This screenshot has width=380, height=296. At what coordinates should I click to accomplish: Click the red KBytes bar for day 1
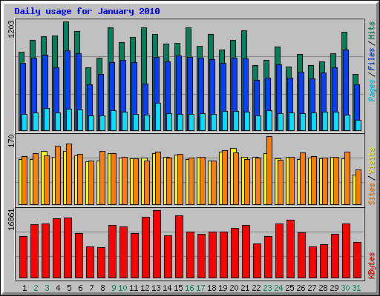tap(23, 258)
